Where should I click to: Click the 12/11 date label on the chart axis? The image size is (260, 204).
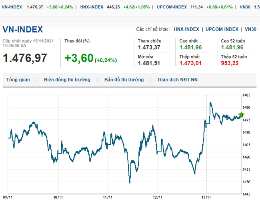coord(157,197)
